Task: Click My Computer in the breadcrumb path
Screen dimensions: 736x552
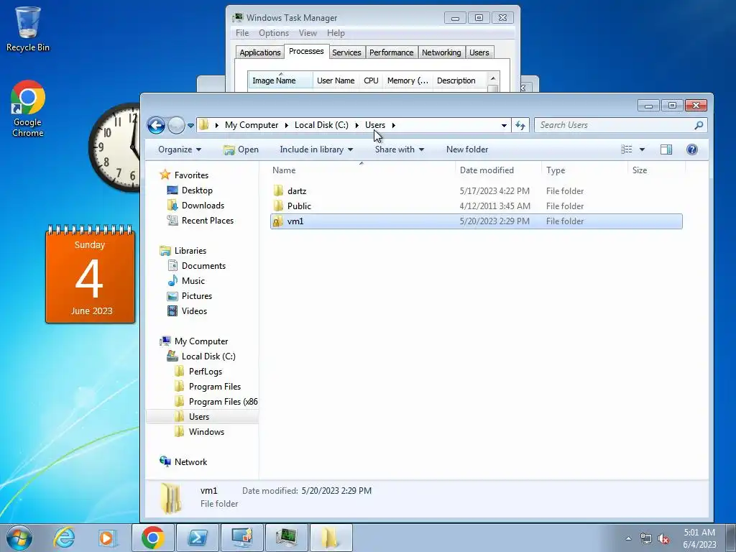Action: click(x=252, y=125)
